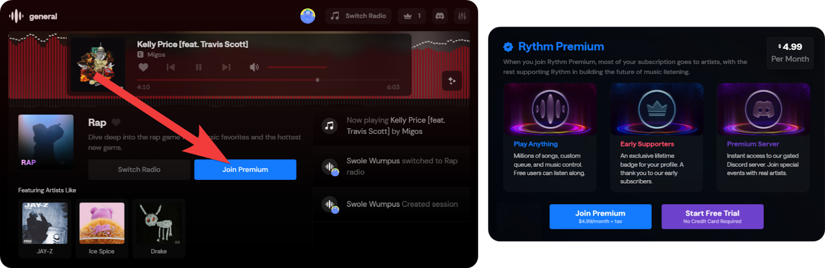Click the Kelly Price song title

pyautogui.click(x=192, y=44)
